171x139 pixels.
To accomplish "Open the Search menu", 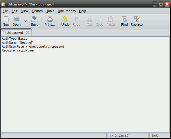I will pyautogui.click(x=37, y=11).
